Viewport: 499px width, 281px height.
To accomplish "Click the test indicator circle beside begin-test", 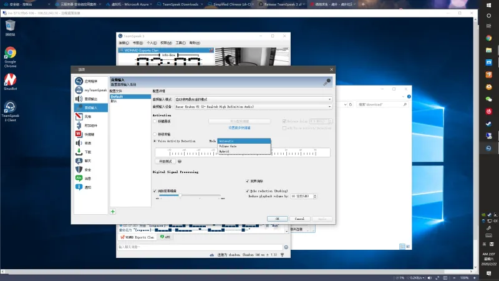I will [x=180, y=162].
